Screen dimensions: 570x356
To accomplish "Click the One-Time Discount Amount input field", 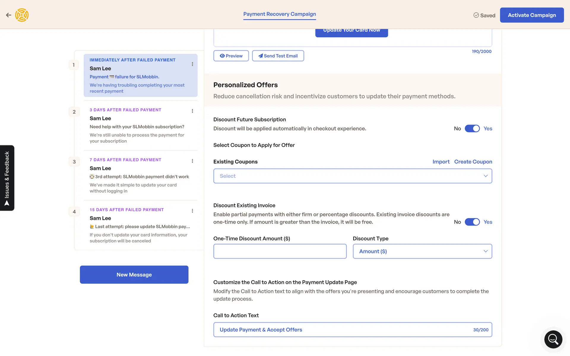I will point(280,251).
